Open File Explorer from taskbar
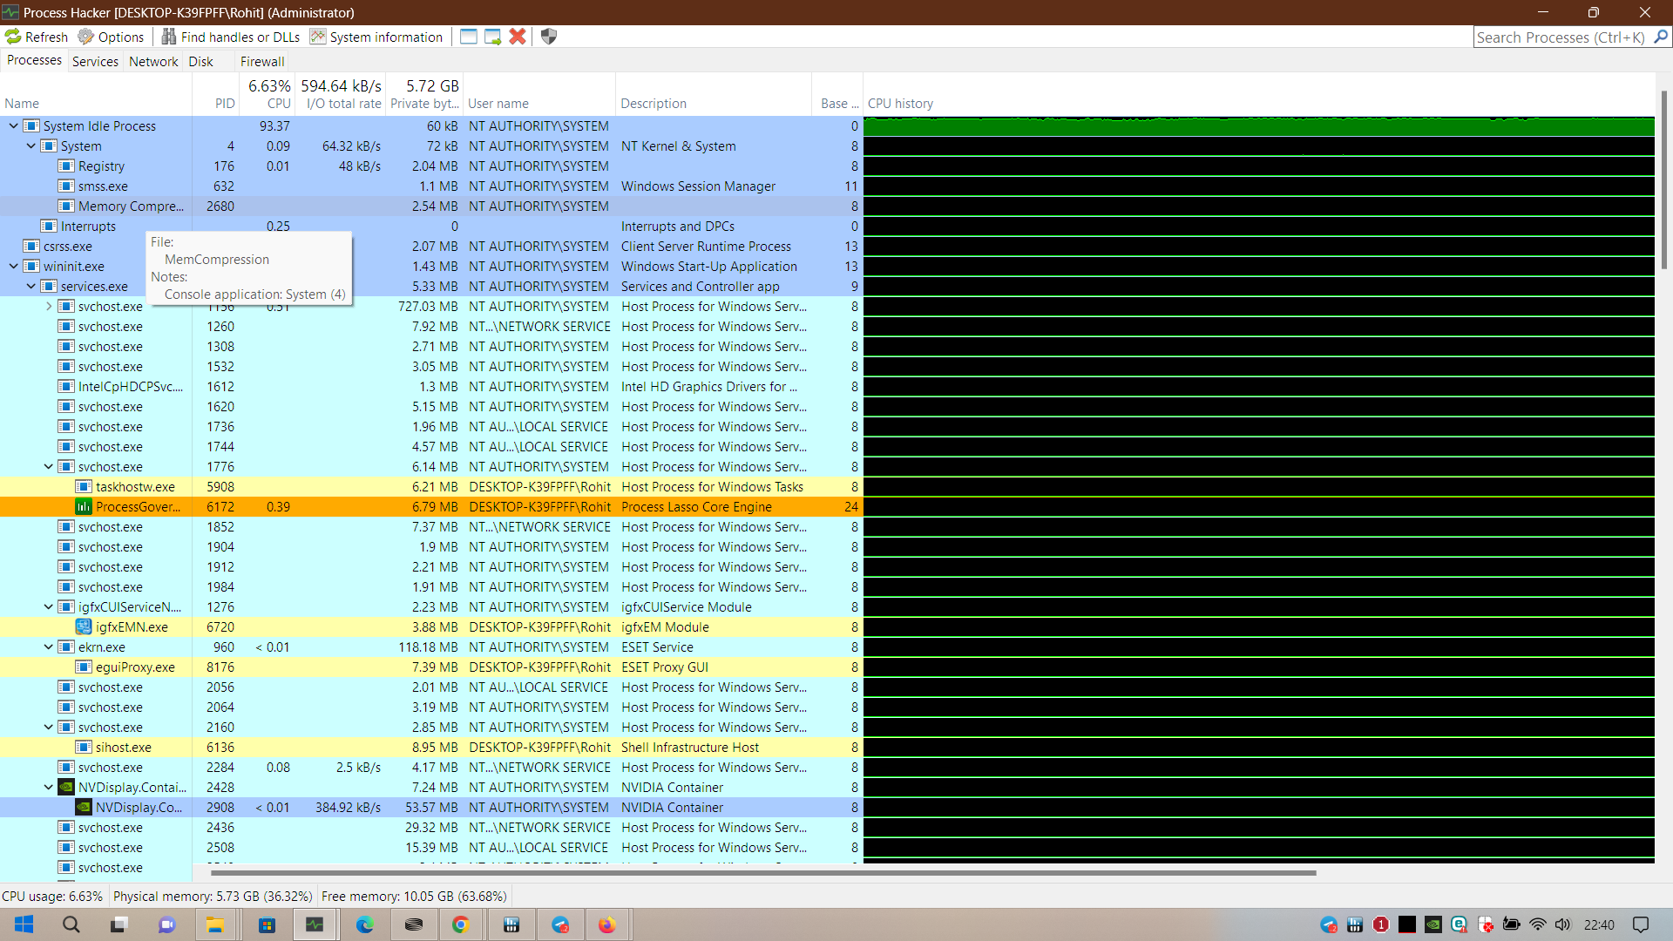 point(214,924)
